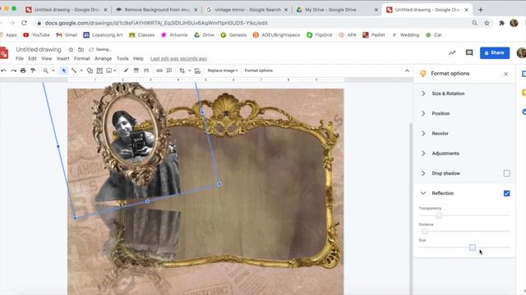This screenshot has width=526, height=295.
Task: Open the Shape tool
Action: pos(90,70)
